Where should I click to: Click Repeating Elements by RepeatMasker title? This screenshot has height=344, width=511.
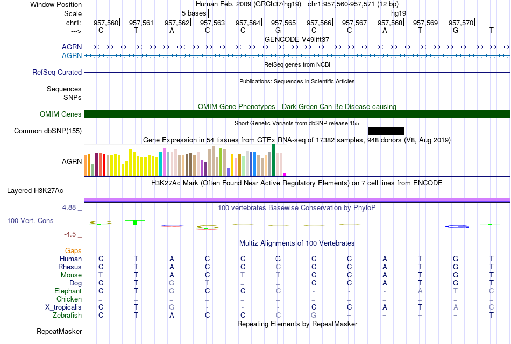pyautogui.click(x=297, y=324)
